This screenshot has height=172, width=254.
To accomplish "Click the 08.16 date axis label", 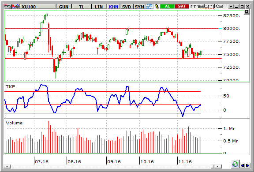I will click(75, 161).
